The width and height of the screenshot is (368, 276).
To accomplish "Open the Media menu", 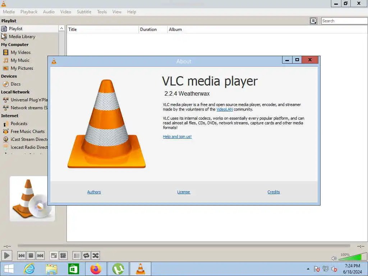I will coord(9,12).
